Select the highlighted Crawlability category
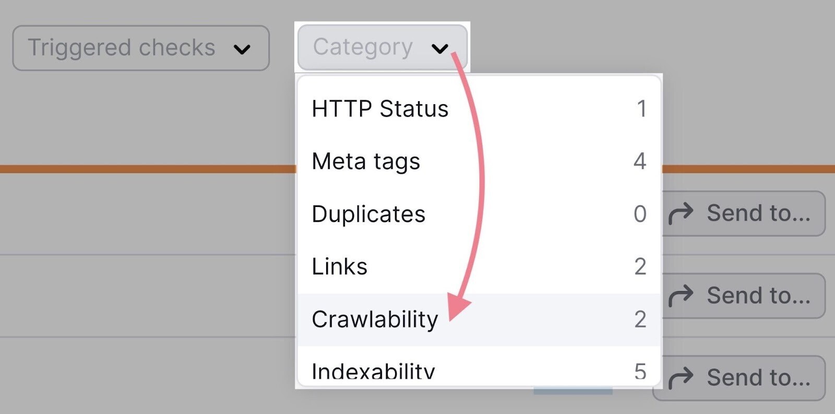 coord(374,320)
